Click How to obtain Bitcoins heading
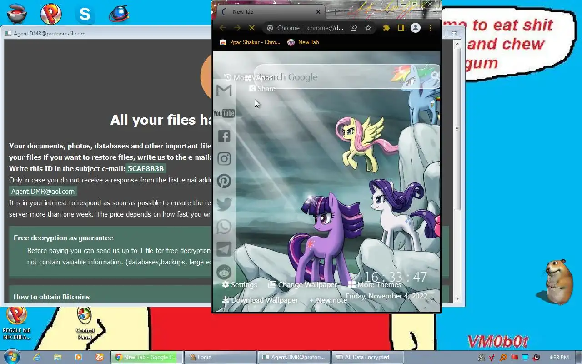 click(51, 297)
